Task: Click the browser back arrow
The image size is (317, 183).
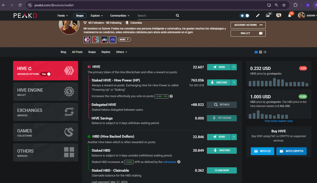Action: pos(4,5)
